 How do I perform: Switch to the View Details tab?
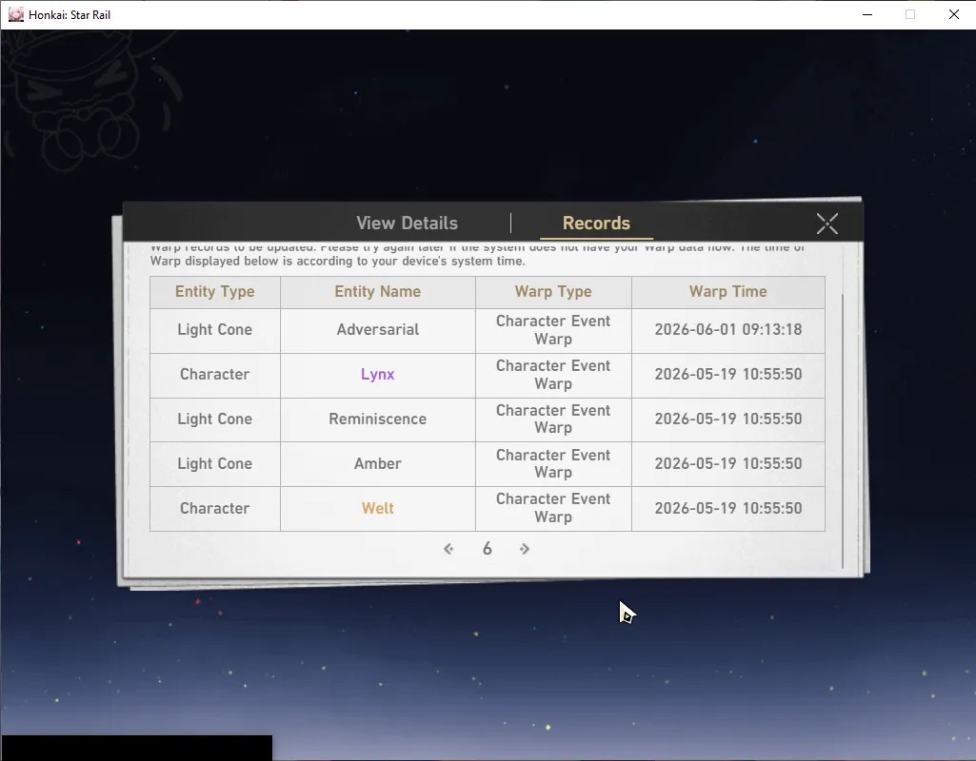click(x=407, y=224)
